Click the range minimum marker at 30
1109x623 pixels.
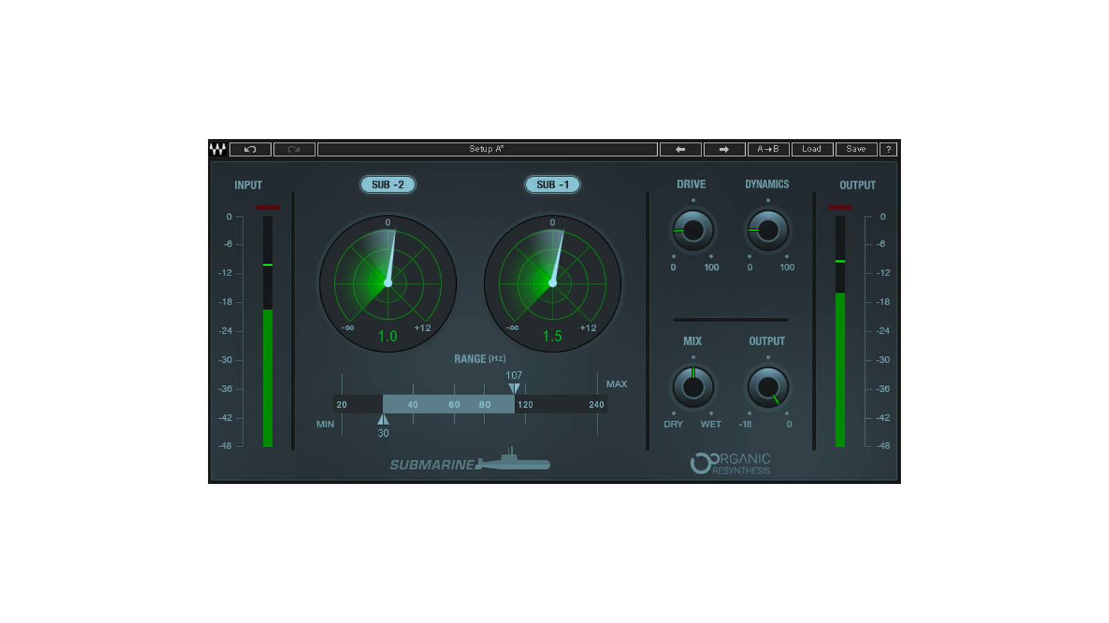pos(383,419)
